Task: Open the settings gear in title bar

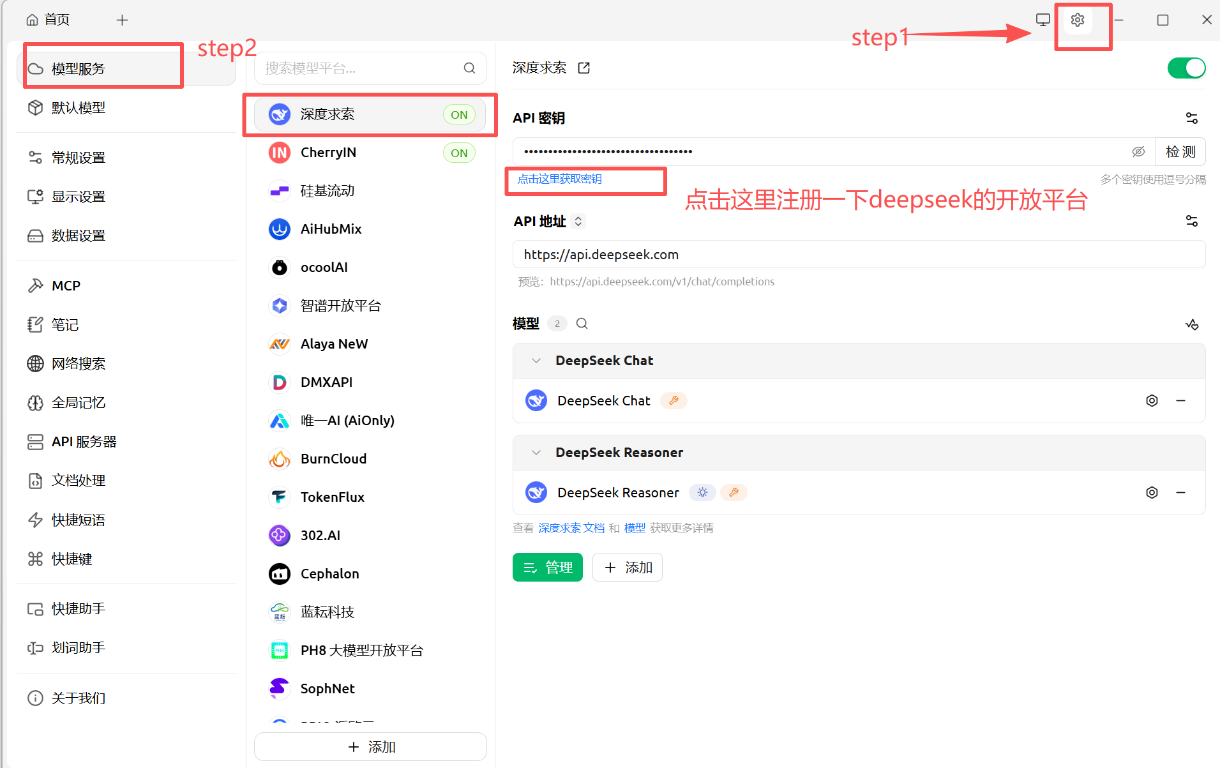Action: pyautogui.click(x=1077, y=20)
